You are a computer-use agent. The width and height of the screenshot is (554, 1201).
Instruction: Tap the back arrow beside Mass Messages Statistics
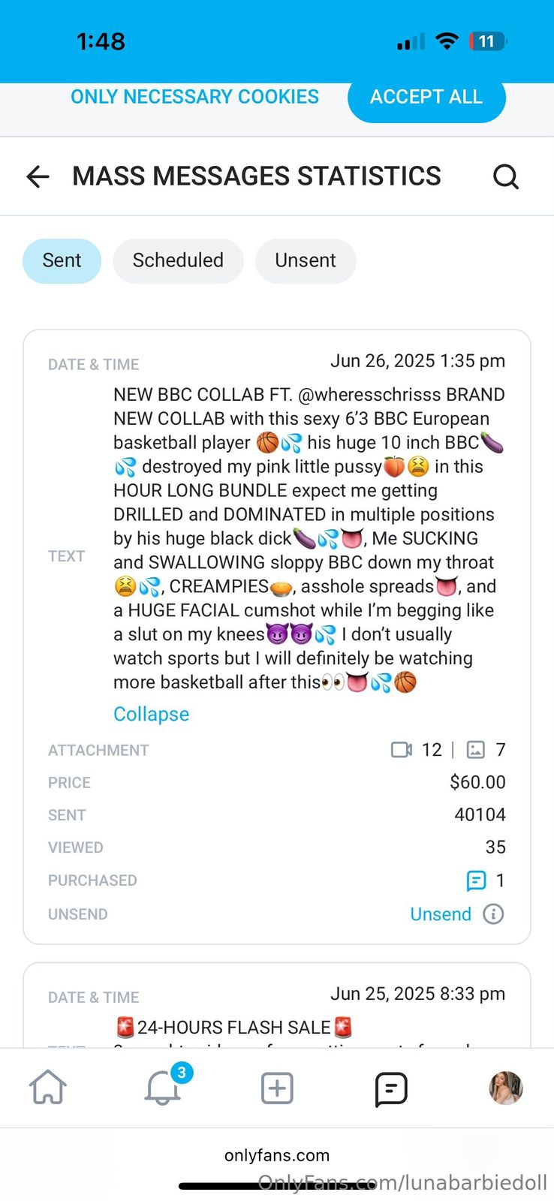(x=38, y=176)
